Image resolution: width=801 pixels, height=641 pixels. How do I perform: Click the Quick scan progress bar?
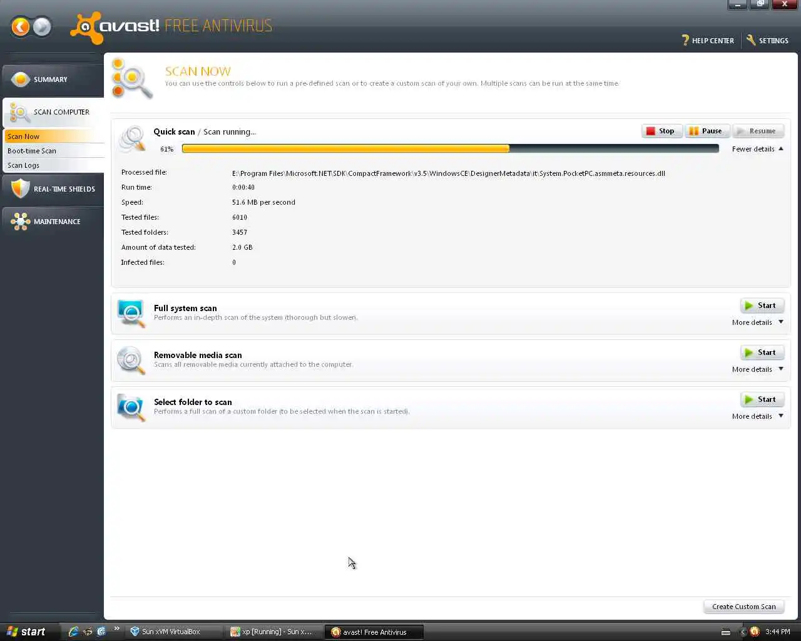click(450, 149)
